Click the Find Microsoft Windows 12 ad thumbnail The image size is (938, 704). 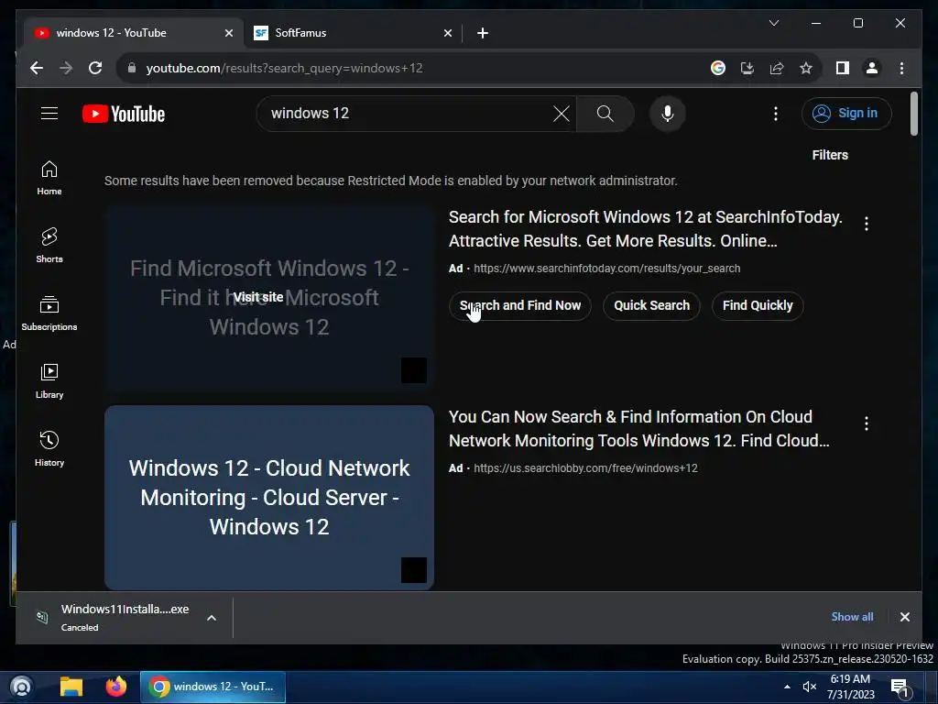point(269,298)
